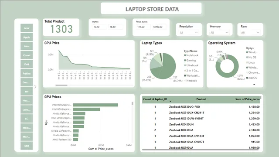Select the Fujitsu brand button
This screenshot has height=157, width=279.
point(27,73)
